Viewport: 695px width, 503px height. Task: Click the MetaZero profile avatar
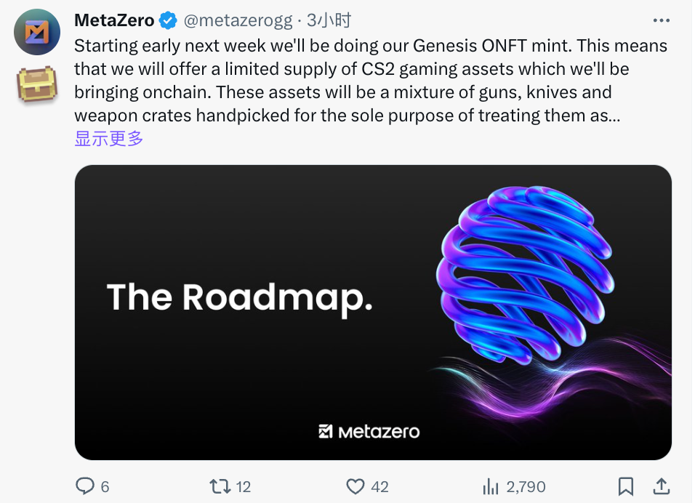37,32
